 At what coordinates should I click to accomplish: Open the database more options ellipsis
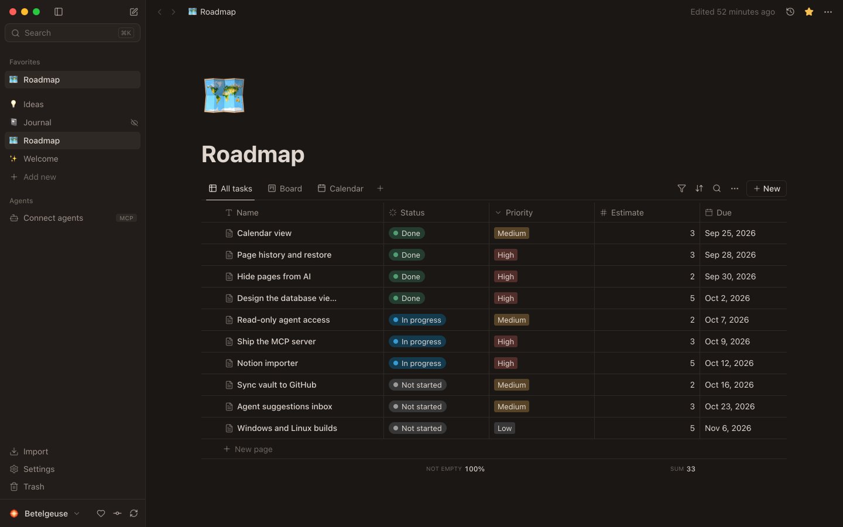[x=735, y=189]
